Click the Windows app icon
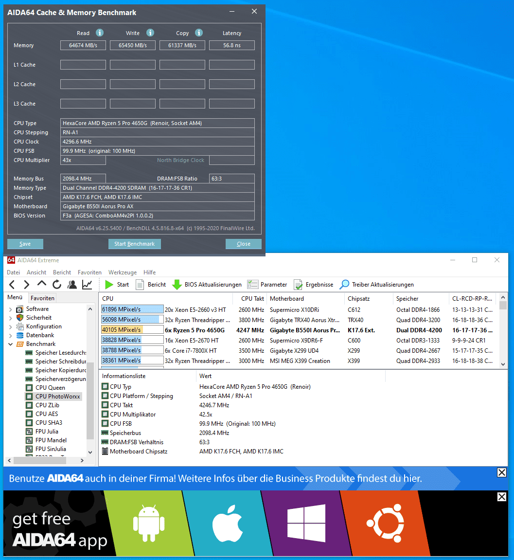Image resolution: width=514 pixels, height=560 pixels. pos(306,523)
